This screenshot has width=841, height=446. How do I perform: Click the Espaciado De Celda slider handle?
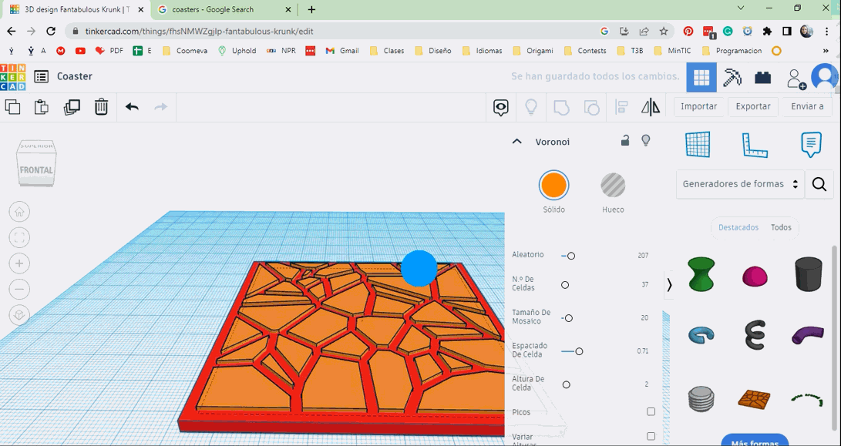coord(579,352)
